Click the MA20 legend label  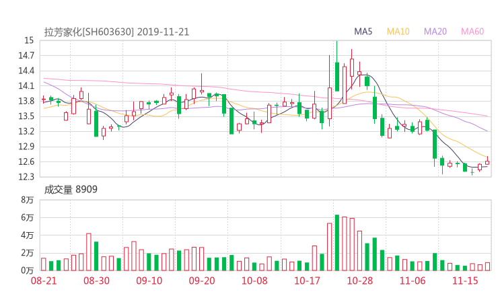coord(435,32)
